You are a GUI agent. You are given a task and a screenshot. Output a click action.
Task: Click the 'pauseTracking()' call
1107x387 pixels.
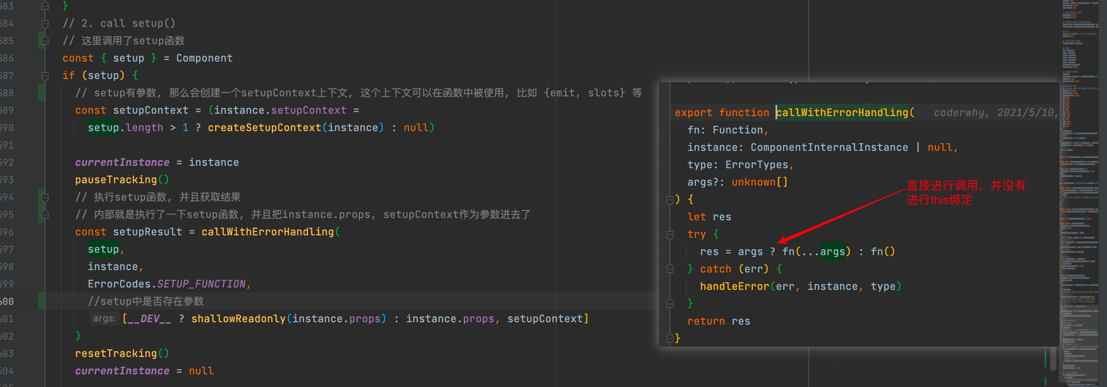(122, 180)
